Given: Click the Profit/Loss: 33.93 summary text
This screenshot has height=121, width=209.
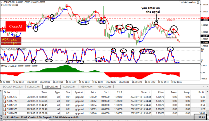Looking at the screenshot, I should (x=17, y=118).
